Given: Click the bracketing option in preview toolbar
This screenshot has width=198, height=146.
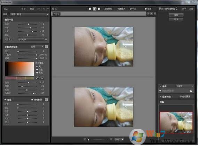Looking at the screenshot, I should pyautogui.click(x=121, y=9).
